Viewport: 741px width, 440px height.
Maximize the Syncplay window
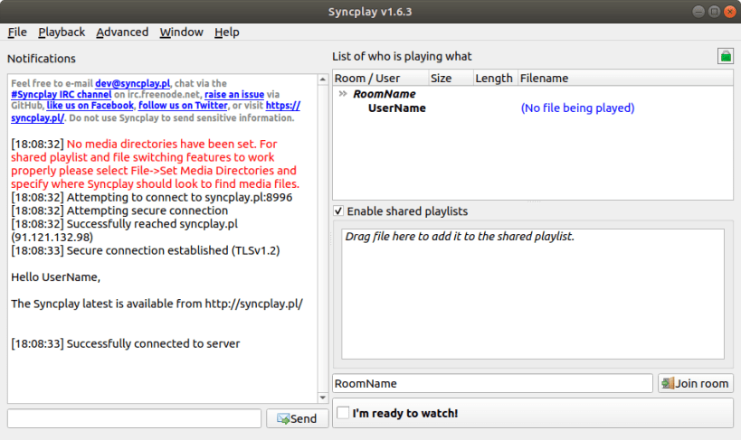pos(715,12)
